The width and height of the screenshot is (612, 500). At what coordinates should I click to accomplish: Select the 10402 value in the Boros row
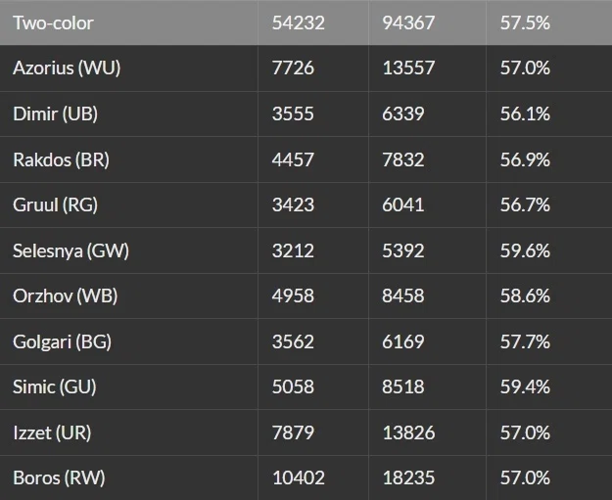click(299, 478)
